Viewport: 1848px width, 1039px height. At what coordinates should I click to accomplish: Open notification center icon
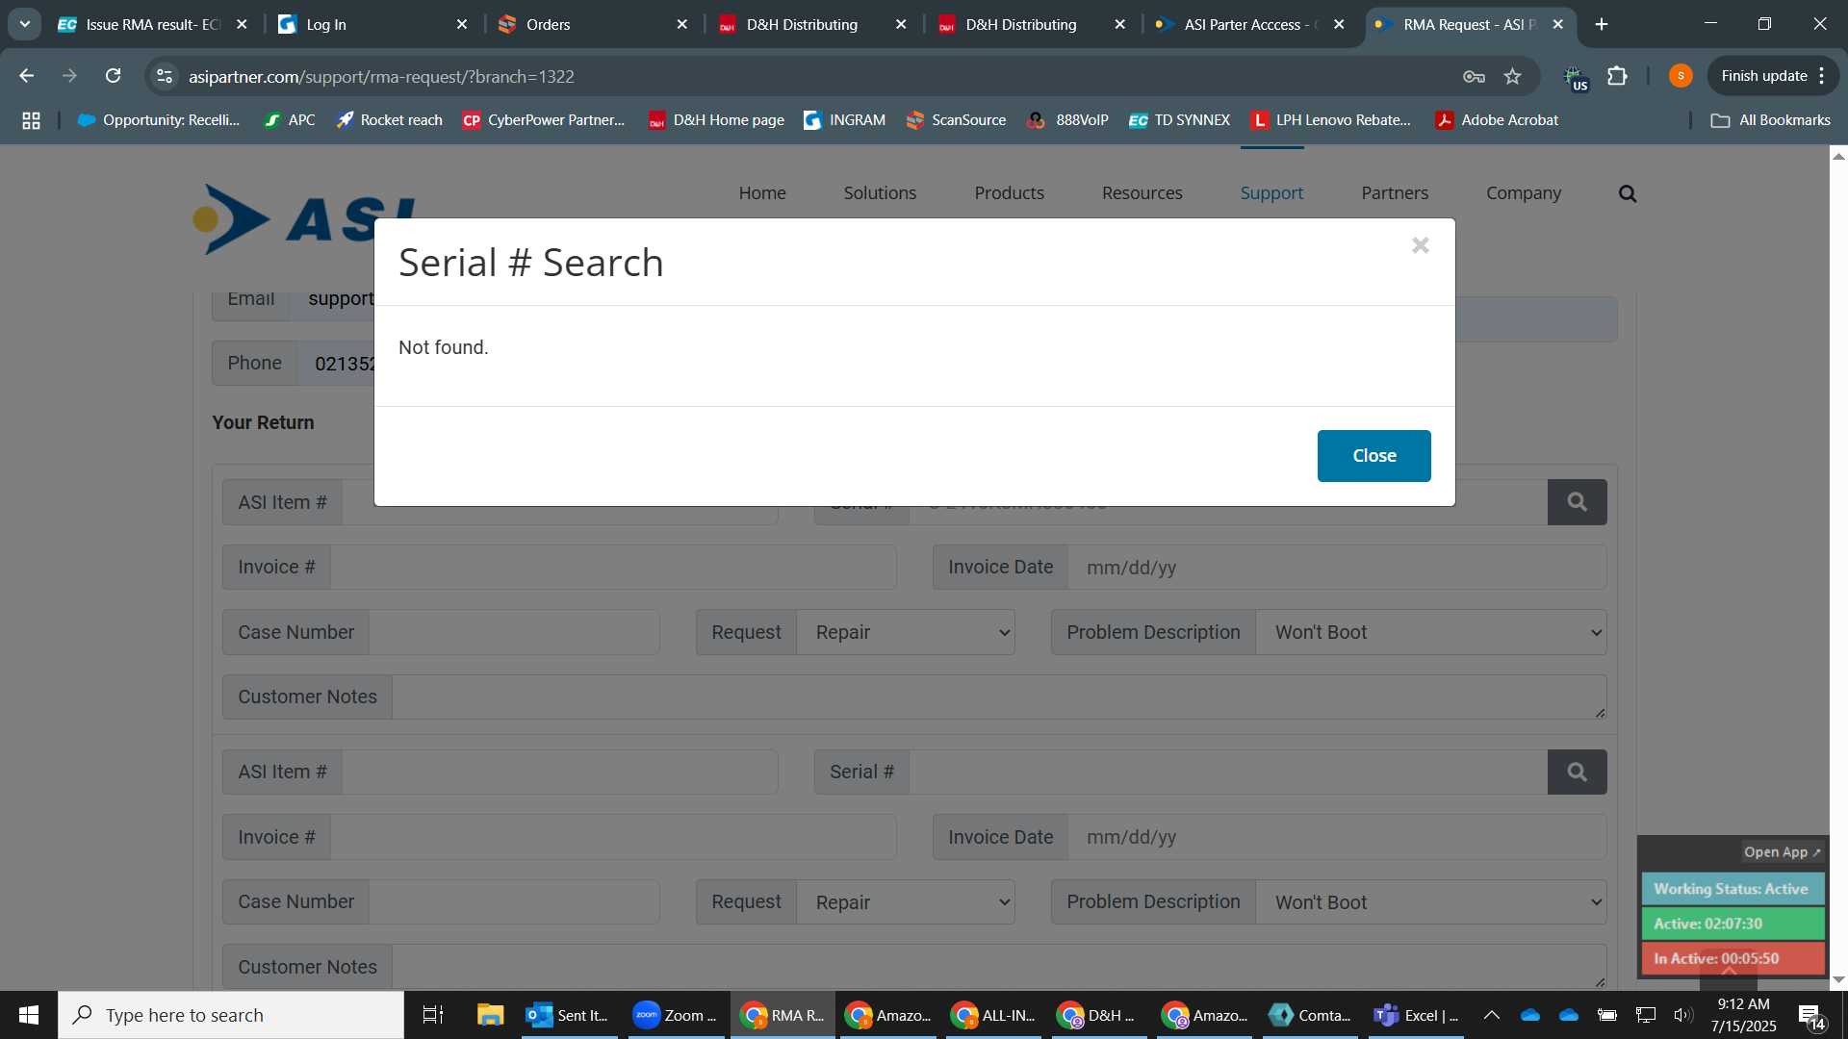coord(1812,1016)
